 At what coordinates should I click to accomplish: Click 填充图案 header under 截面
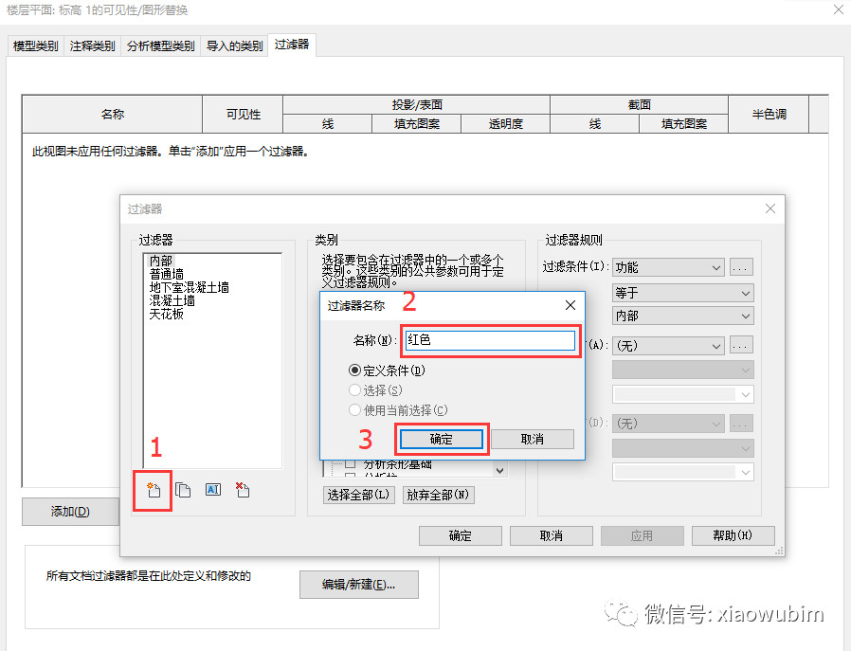(x=684, y=124)
